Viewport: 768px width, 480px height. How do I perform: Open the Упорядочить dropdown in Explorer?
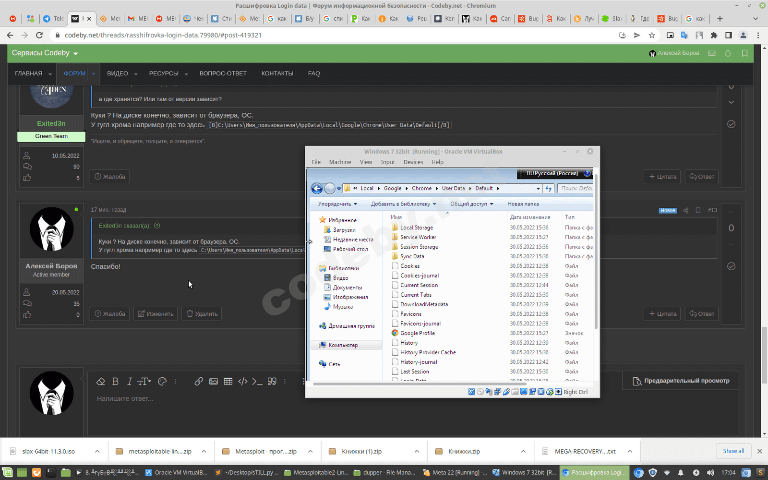click(x=337, y=204)
